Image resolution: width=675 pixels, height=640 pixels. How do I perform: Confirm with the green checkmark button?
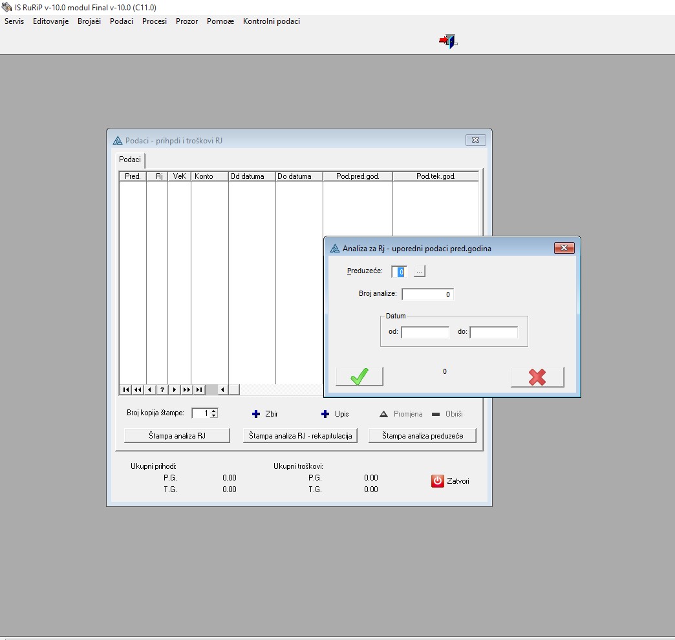coord(359,377)
